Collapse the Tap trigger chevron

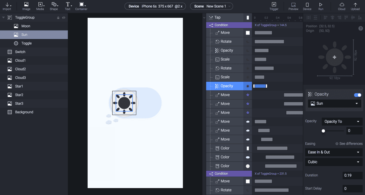point(204,18)
